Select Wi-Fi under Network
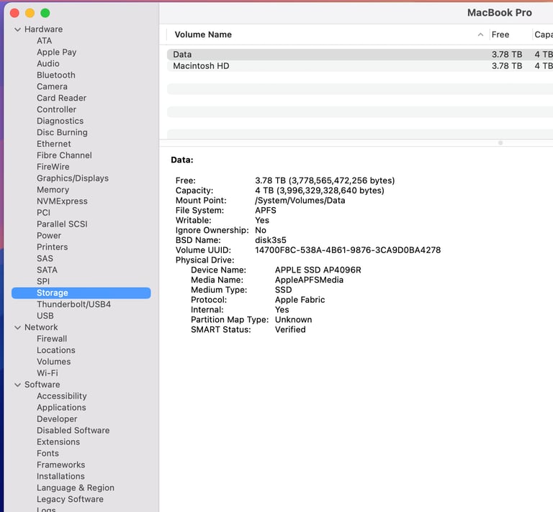 48,373
